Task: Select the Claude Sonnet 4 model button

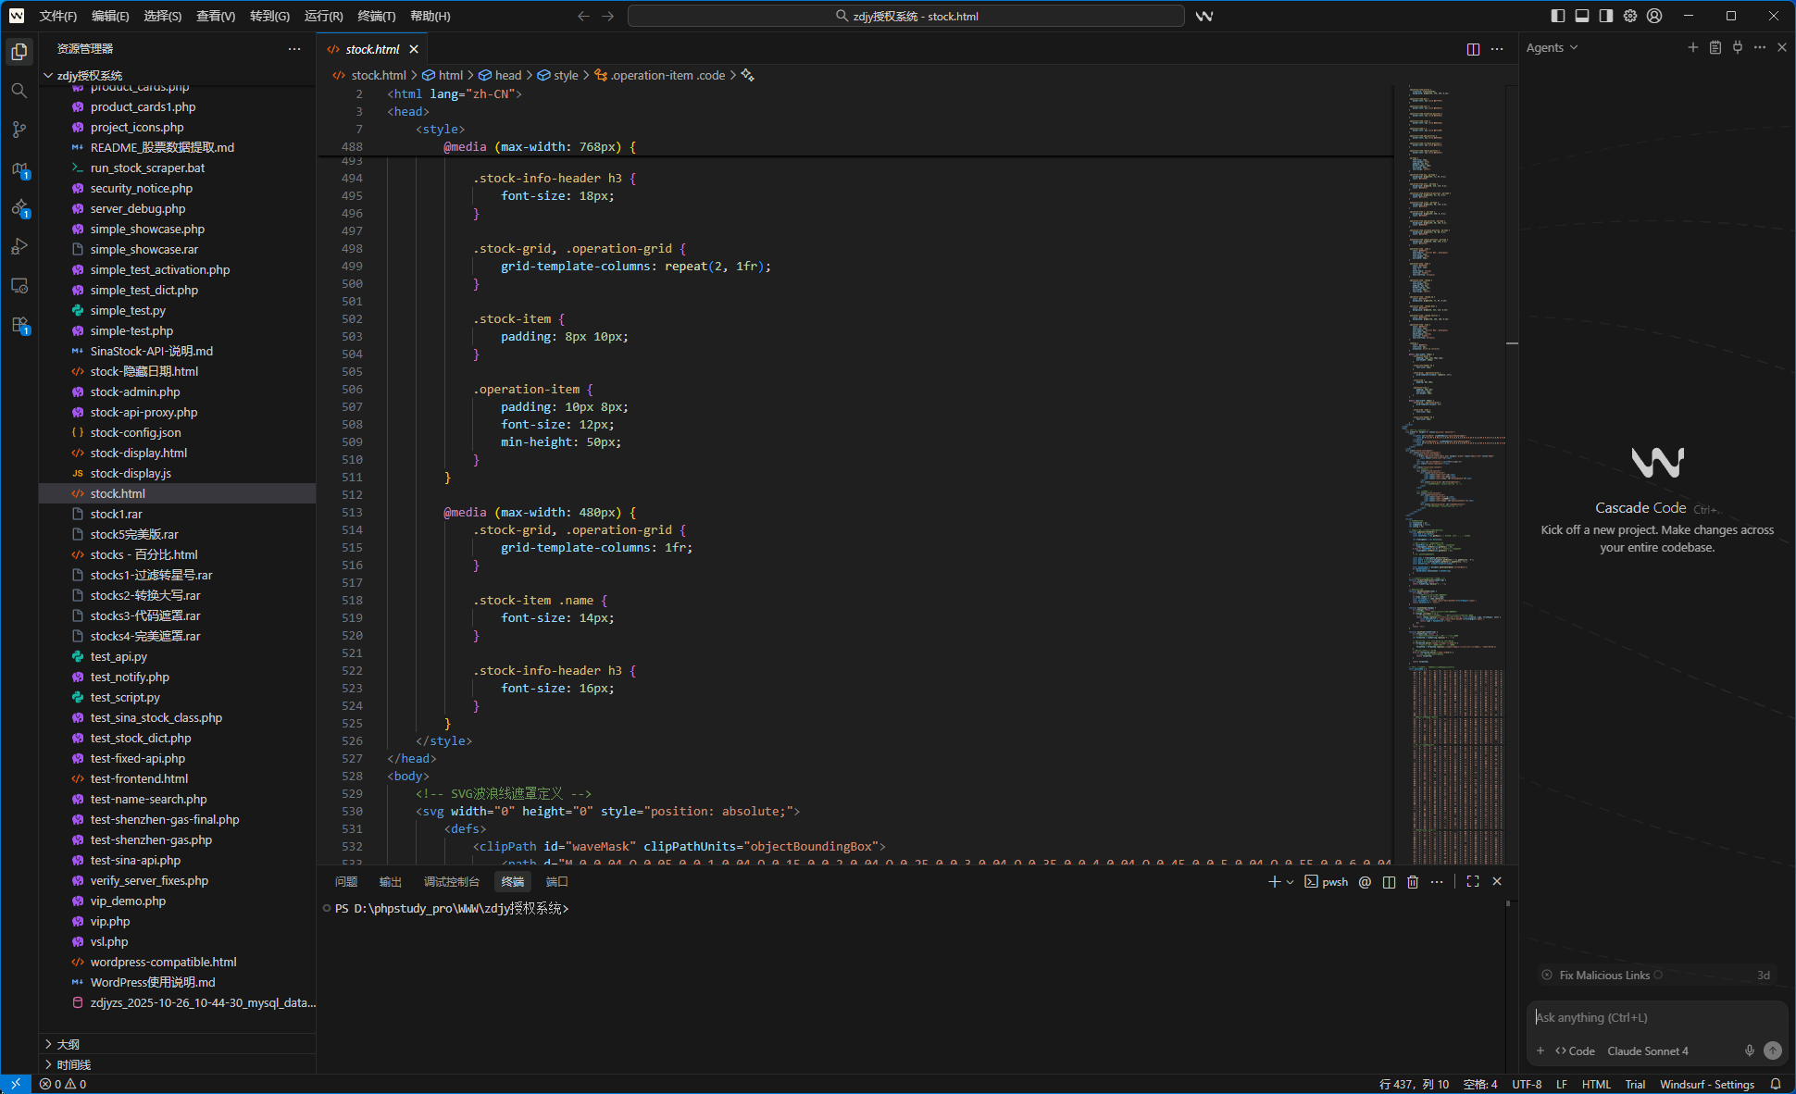Action: [1647, 1050]
